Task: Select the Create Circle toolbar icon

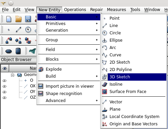Action: [28, 30]
